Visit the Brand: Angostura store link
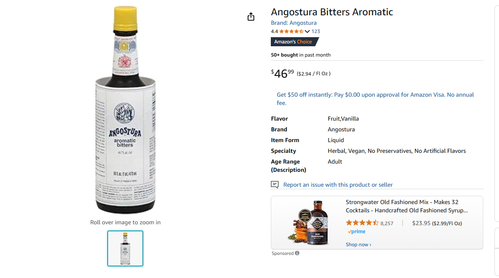 (x=294, y=23)
